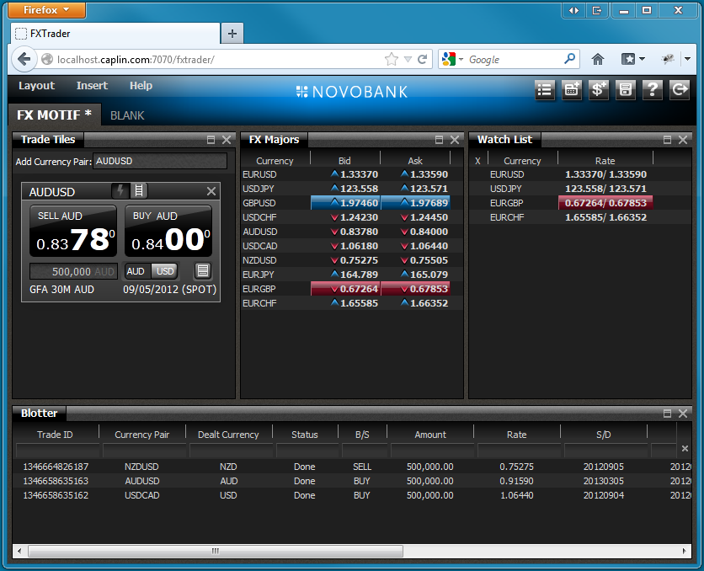Image resolution: width=704 pixels, height=571 pixels.
Task: Click the 09/05/2012 (SPOT) settlement date
Action: tap(170, 290)
